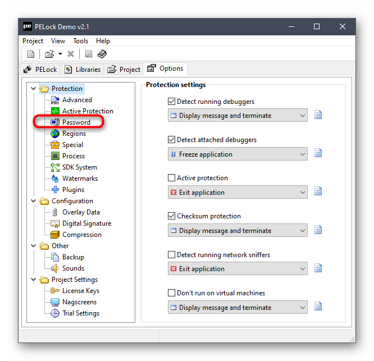Select the Regions globe icon

point(55,134)
